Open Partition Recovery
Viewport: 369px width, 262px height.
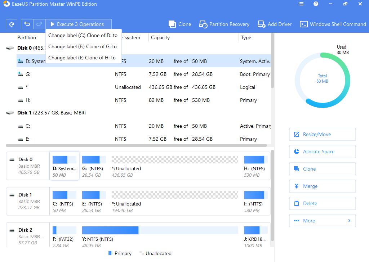point(224,24)
